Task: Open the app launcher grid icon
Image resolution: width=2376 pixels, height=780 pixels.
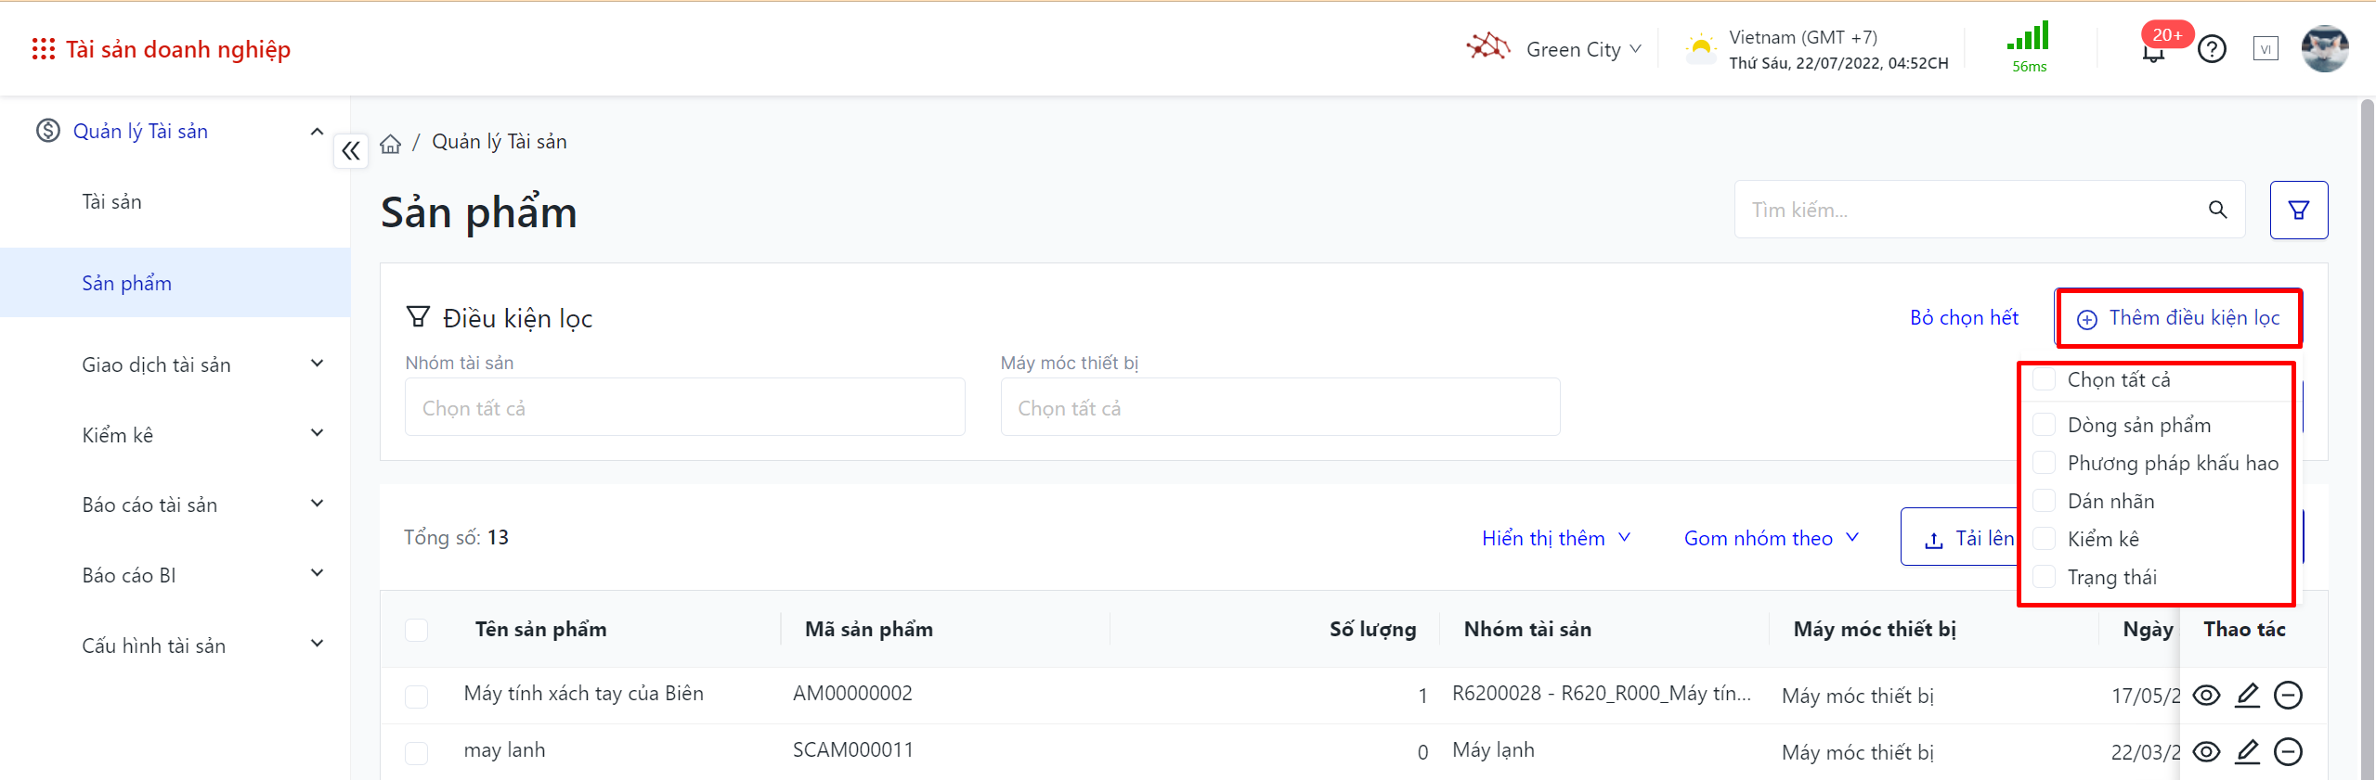Action: [43, 49]
